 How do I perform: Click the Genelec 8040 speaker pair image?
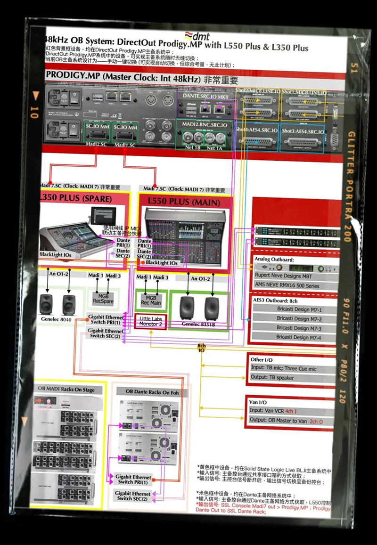click(x=57, y=304)
